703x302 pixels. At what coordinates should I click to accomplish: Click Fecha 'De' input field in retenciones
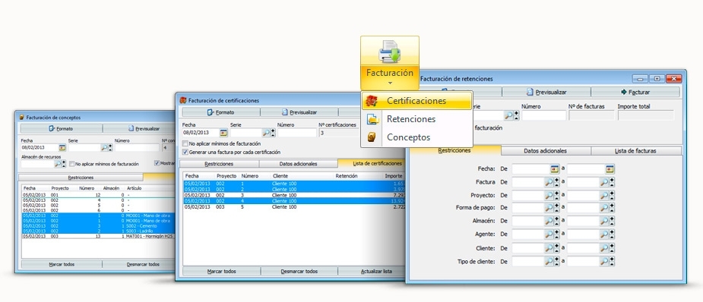point(531,168)
